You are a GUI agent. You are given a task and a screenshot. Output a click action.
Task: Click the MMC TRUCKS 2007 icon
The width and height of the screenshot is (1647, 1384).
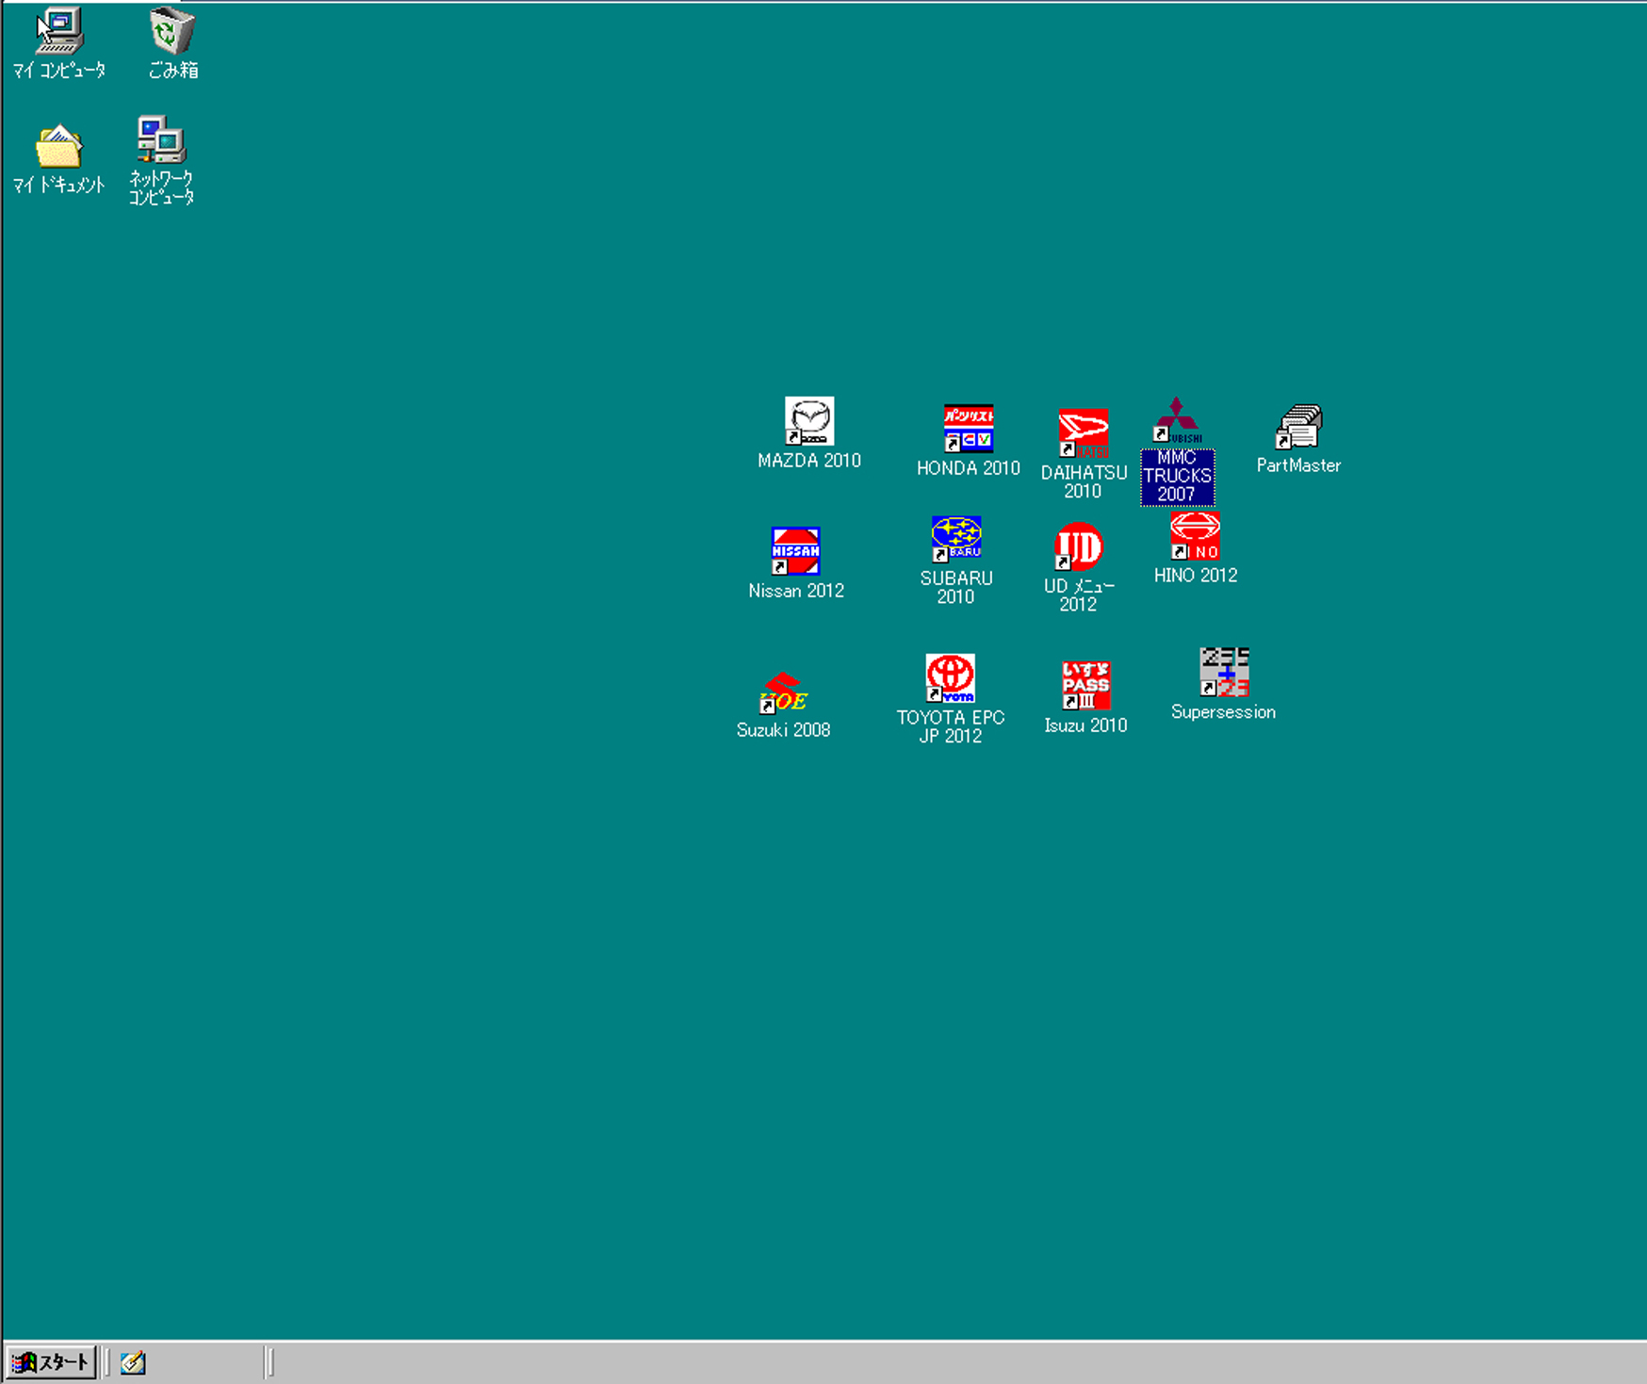(1177, 421)
